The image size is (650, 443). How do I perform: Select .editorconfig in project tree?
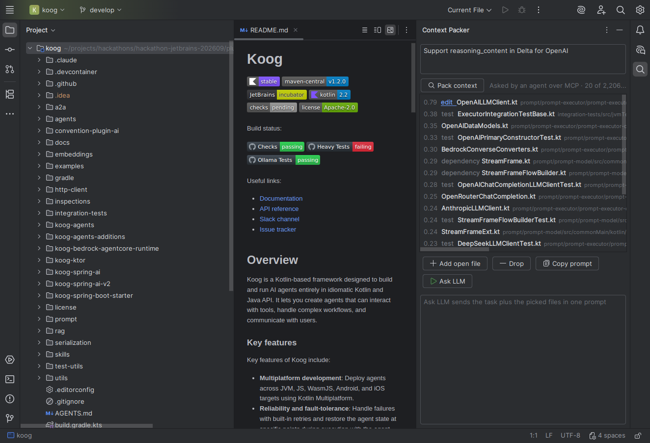click(75, 390)
